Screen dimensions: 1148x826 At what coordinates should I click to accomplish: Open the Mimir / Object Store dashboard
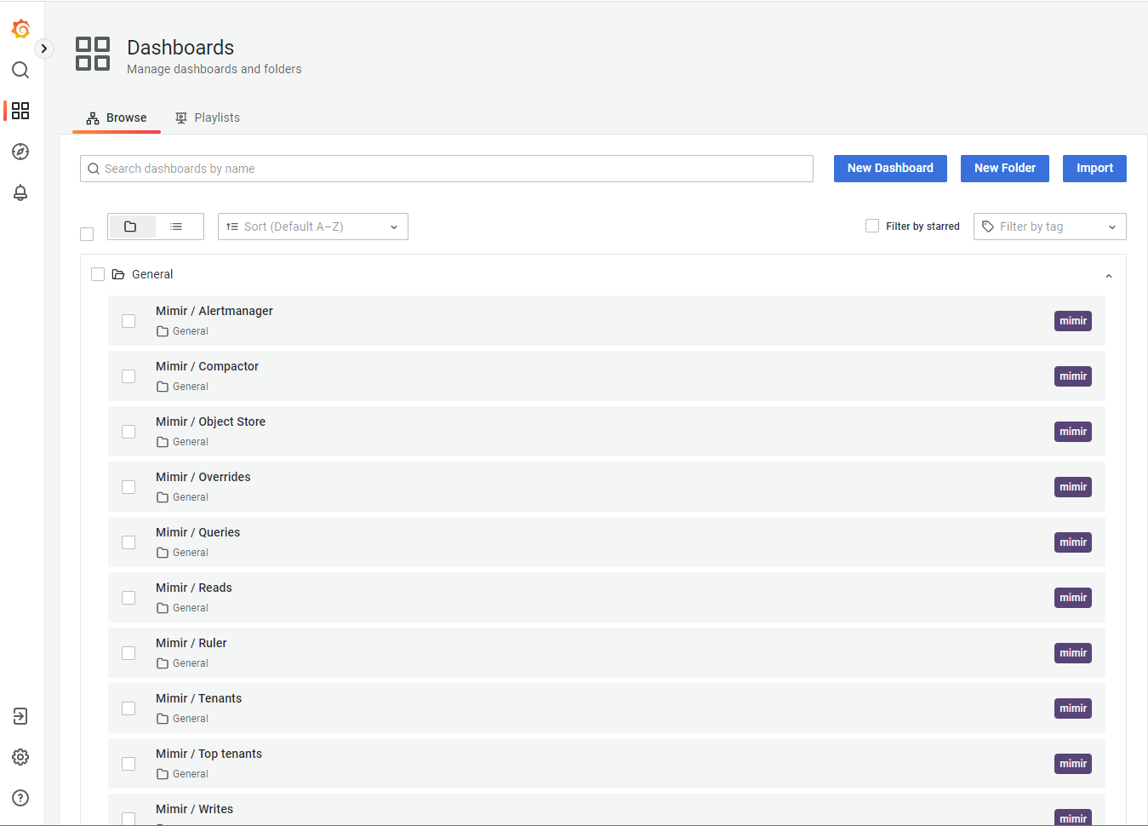(210, 422)
